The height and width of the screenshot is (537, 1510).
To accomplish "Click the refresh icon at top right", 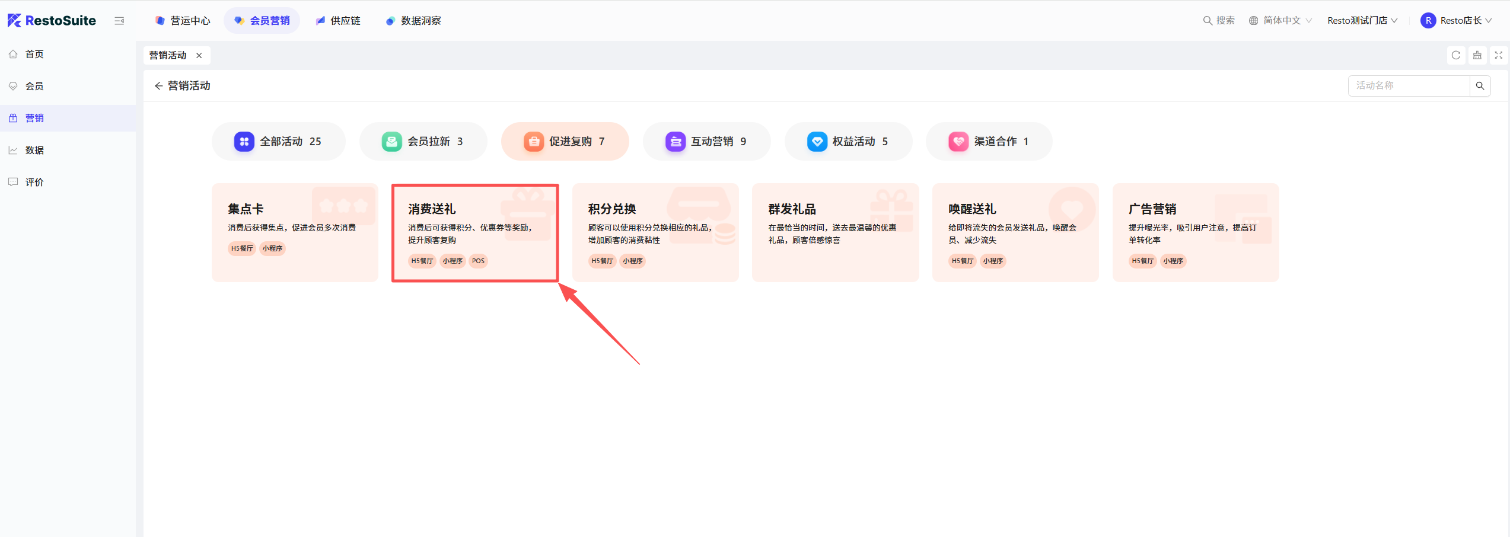I will (x=1455, y=55).
